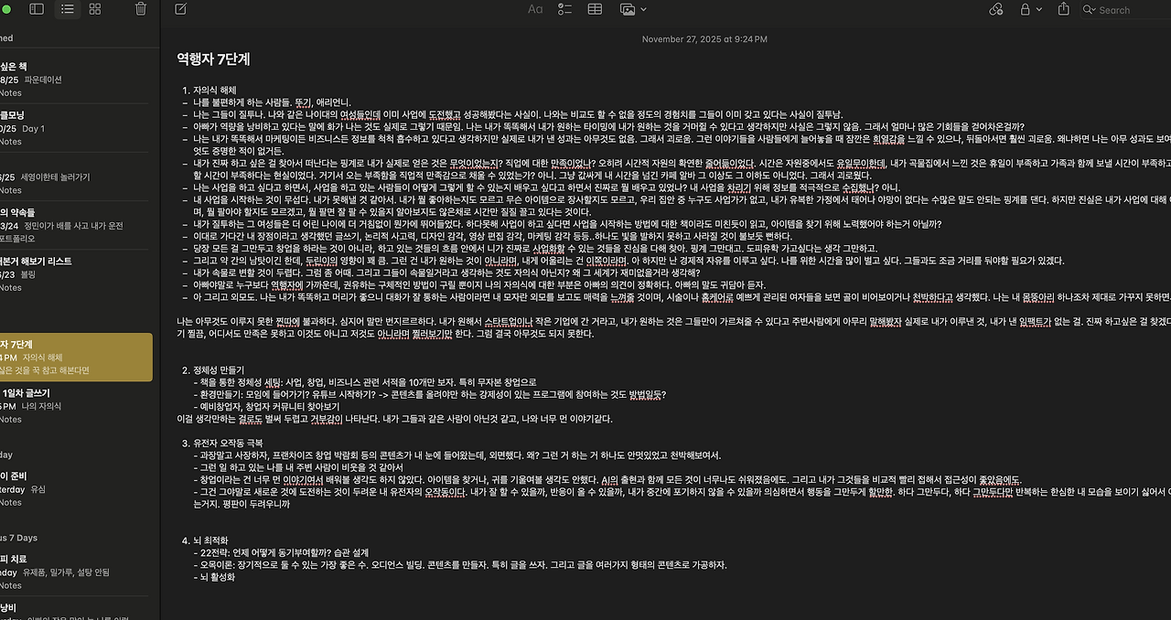
Task: Delete the current note
Action: click(x=139, y=9)
